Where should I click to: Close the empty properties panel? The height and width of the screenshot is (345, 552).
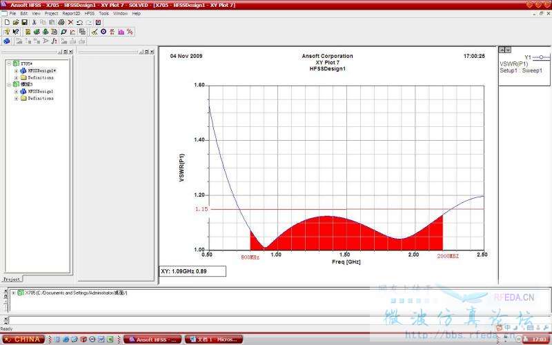pyautogui.click(x=152, y=52)
